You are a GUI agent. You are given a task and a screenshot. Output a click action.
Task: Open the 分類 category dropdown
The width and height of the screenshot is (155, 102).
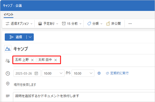tap(95, 24)
